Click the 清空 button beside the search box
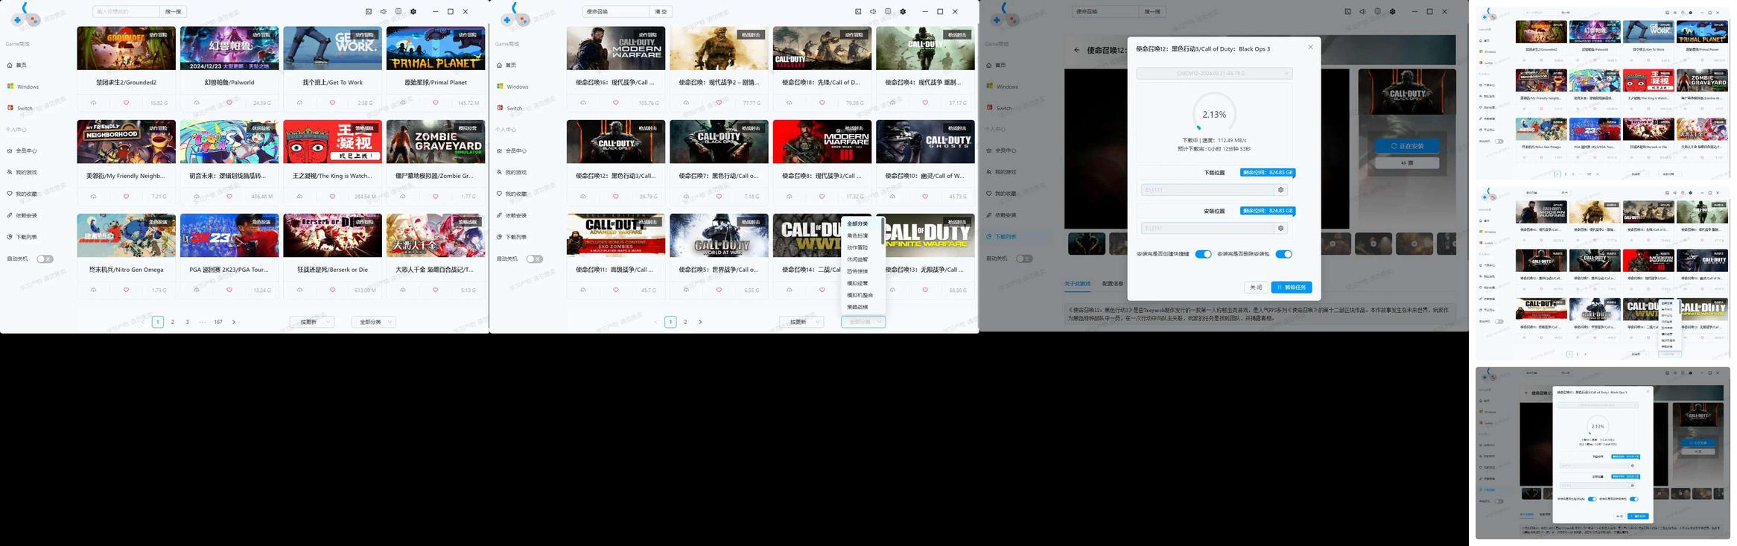The height and width of the screenshot is (546, 1737). point(661,12)
